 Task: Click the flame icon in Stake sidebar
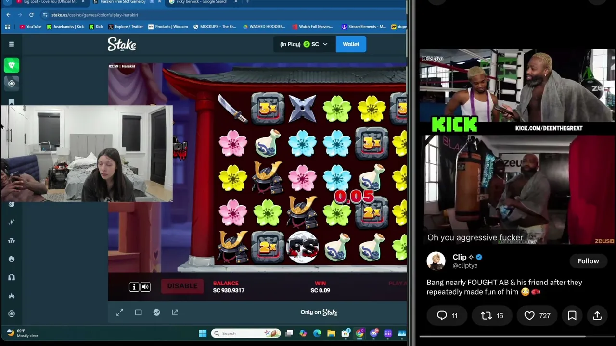(12, 259)
